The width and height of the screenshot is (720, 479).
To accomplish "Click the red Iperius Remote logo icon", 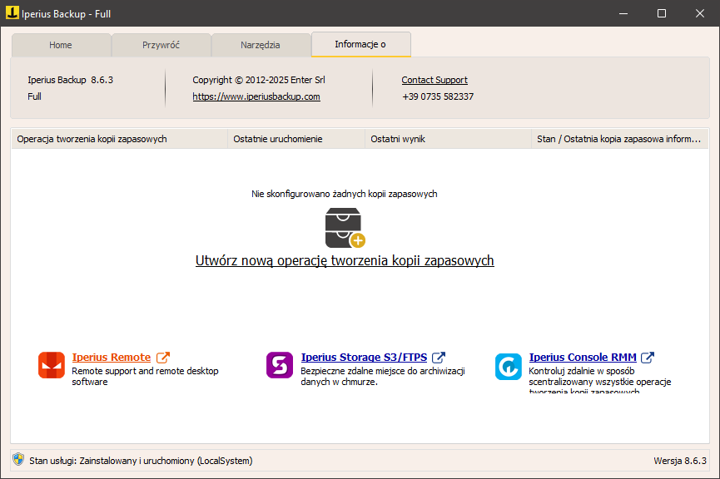I will point(52,365).
